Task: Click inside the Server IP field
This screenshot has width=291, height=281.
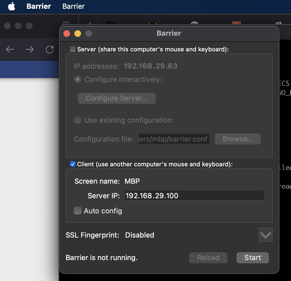Action: [194, 195]
